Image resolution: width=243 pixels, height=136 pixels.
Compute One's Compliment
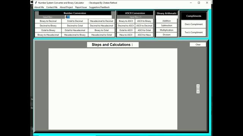point(194,24)
